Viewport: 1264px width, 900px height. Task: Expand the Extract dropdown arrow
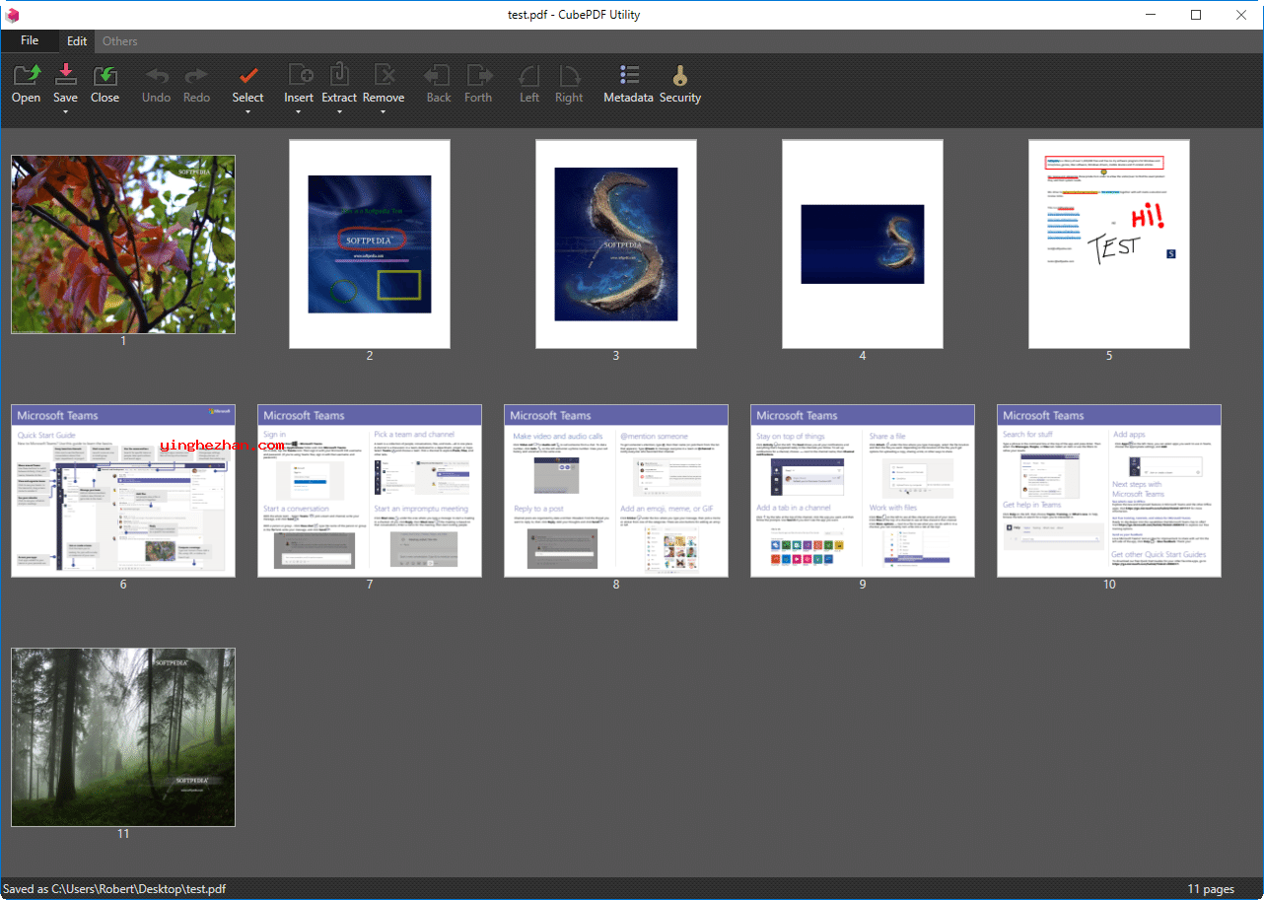pos(339,111)
